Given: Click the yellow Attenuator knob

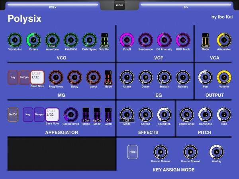Looking at the screenshot, I should [x=224, y=40].
